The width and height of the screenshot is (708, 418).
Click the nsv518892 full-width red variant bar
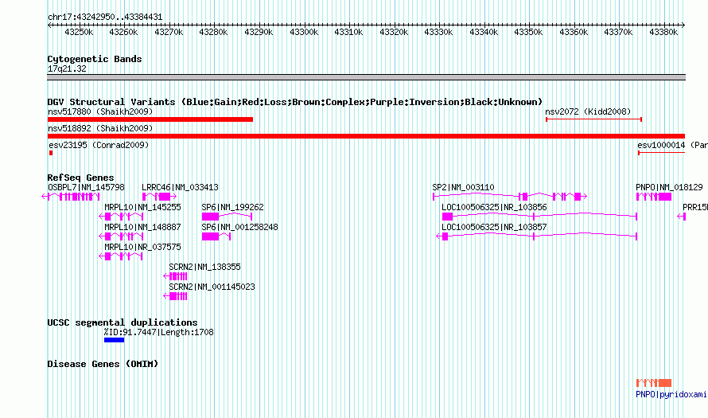(x=366, y=136)
